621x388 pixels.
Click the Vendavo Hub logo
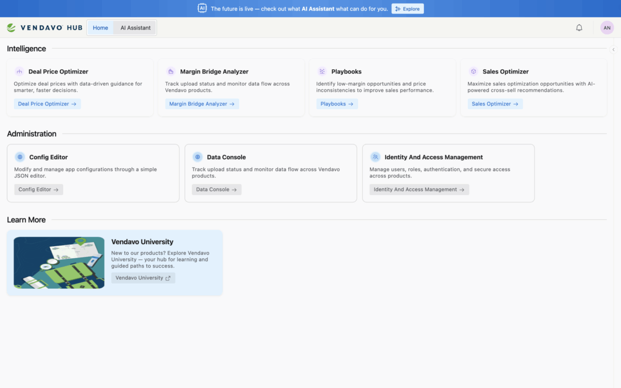coord(45,27)
